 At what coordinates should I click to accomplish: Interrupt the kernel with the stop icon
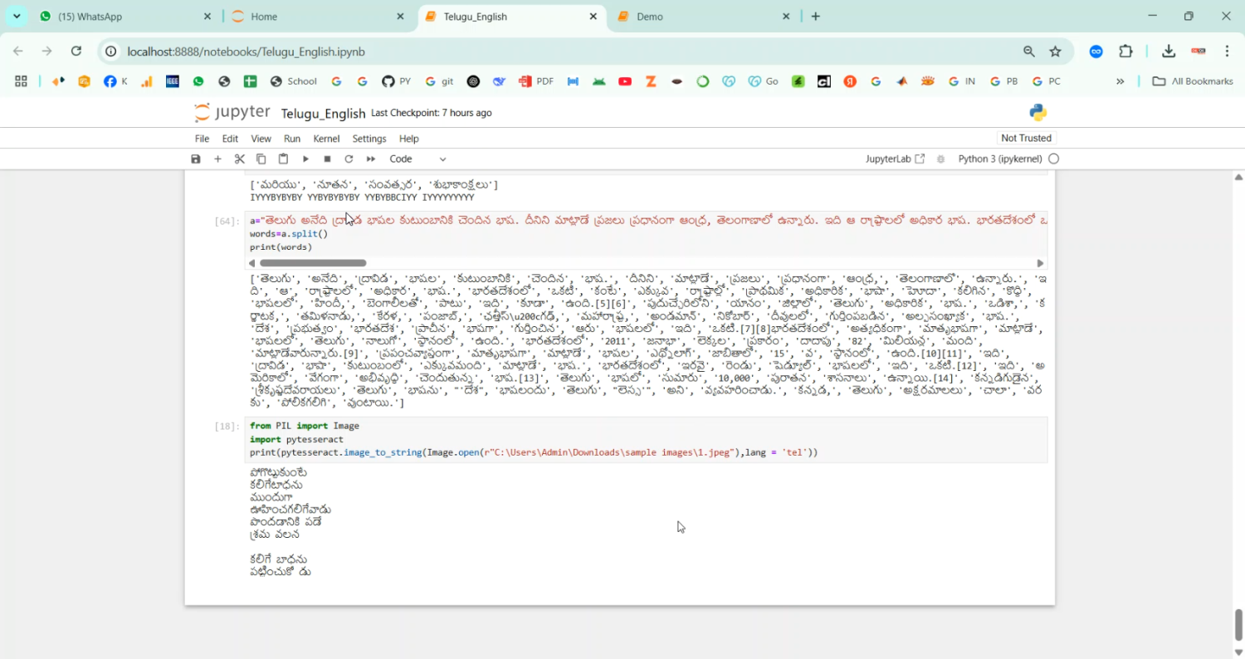click(x=327, y=159)
